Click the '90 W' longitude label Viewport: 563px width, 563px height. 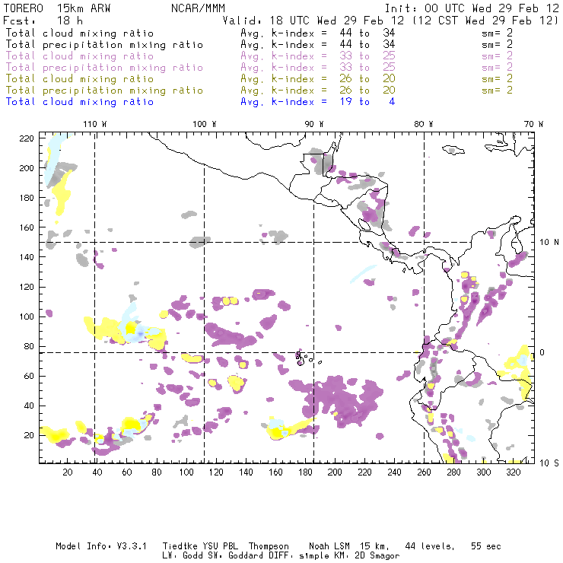314,124
